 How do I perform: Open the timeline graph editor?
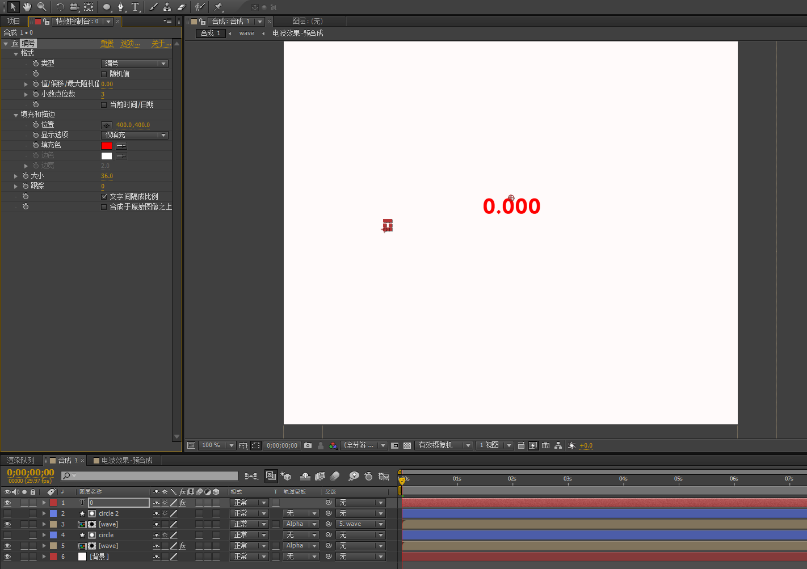384,477
